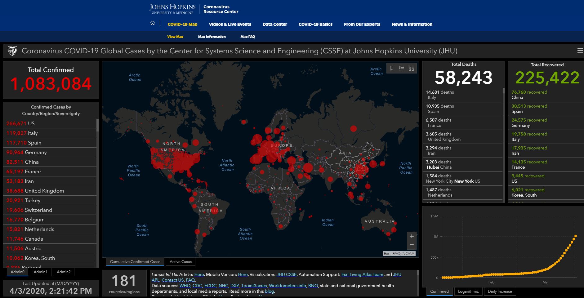The height and width of the screenshot is (298, 584).
Task: Open COVID-19 Basics menu
Action: 315,24
